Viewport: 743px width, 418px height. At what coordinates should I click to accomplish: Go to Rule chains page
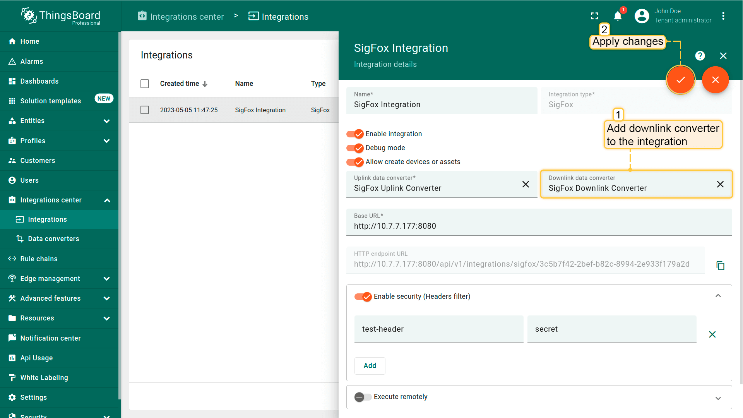tap(39, 259)
